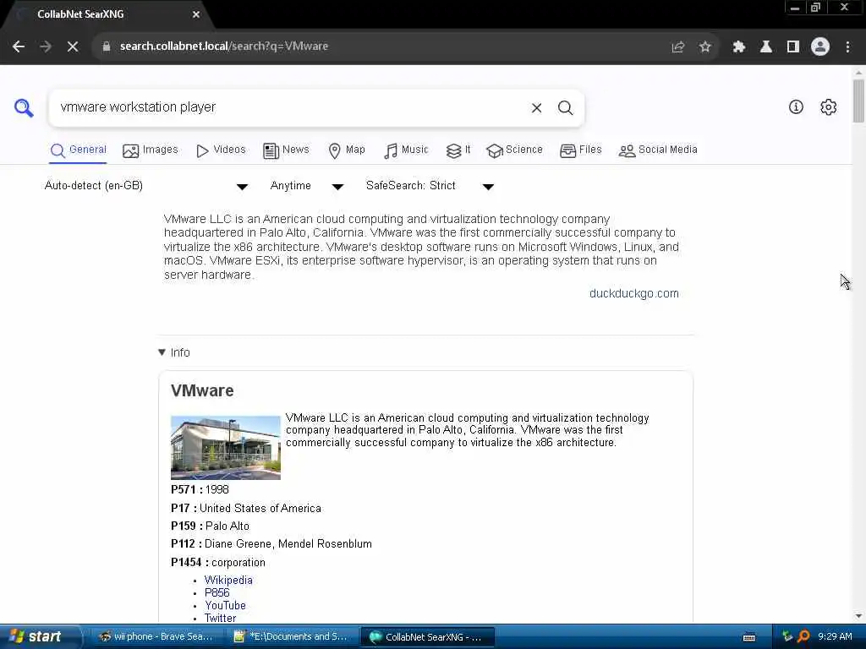Viewport: 866px width, 649px height.
Task: Clear the search query with X
Action: tap(536, 107)
